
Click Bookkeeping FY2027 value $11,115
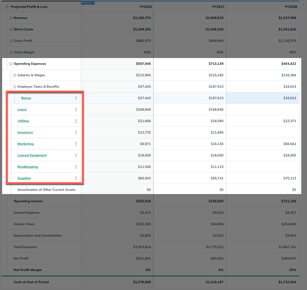click(x=217, y=167)
